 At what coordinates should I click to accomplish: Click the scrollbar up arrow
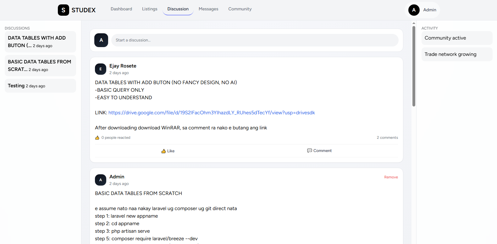pyautogui.click(x=414, y=23)
